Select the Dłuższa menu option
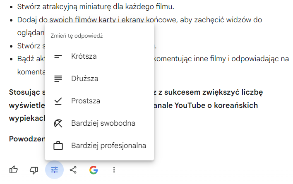Image resolution: width=293 pixels, height=184 pixels. click(x=99, y=79)
